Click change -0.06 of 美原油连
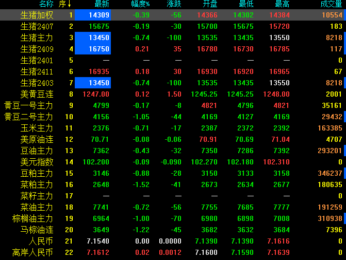The height and width of the screenshot is (260, 346). click(173, 139)
